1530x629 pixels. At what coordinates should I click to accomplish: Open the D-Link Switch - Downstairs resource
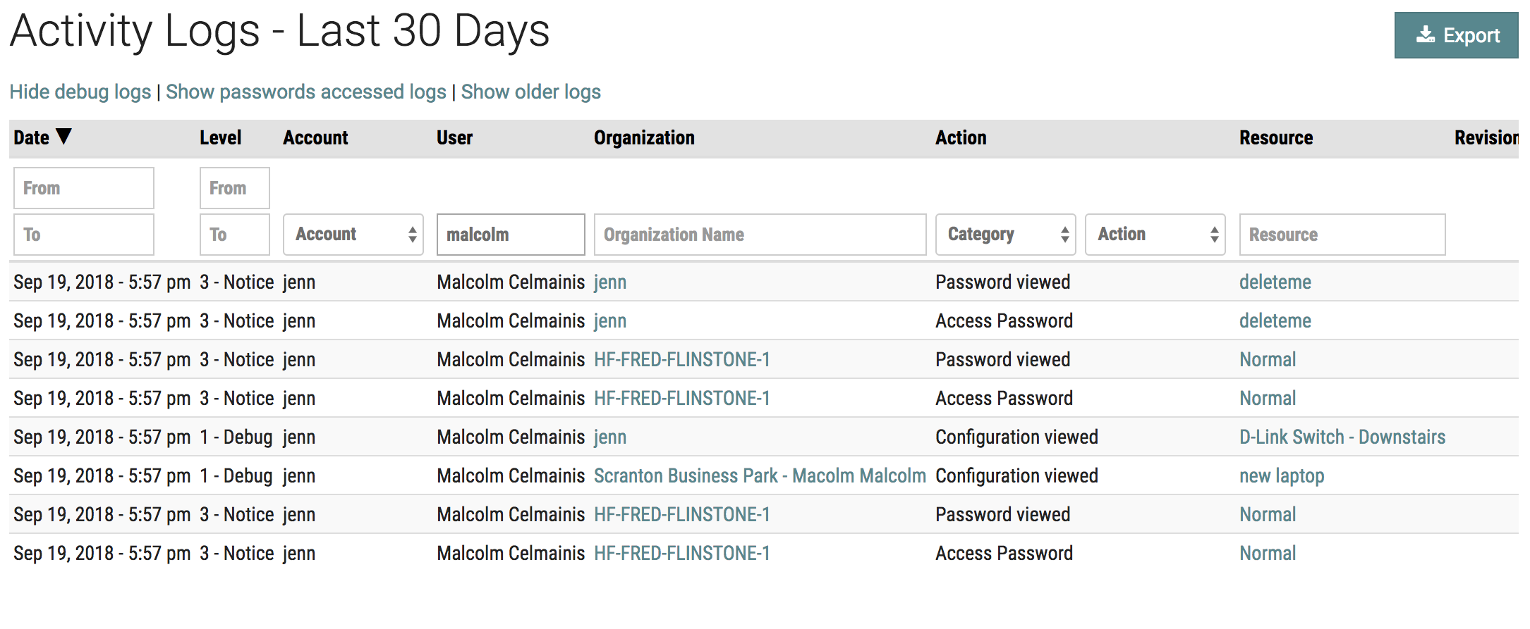coord(1342,437)
